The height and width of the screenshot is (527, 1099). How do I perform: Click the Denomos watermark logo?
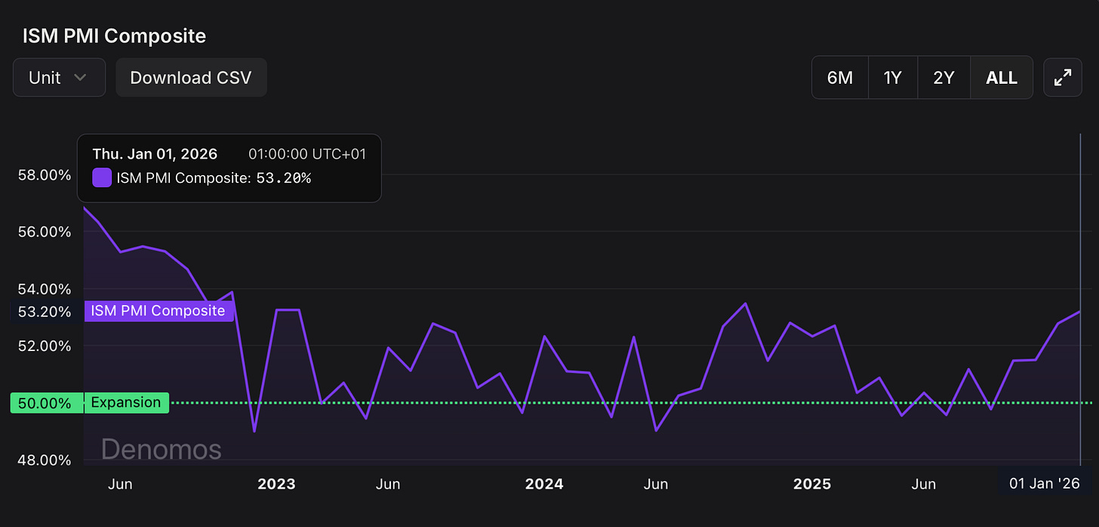coord(161,449)
